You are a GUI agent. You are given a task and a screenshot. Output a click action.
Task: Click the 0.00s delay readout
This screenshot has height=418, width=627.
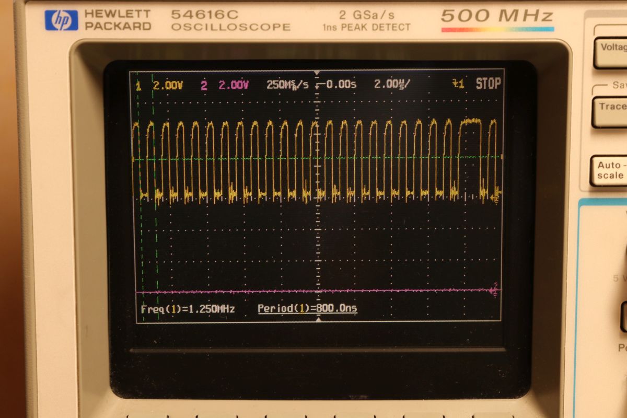[341, 85]
